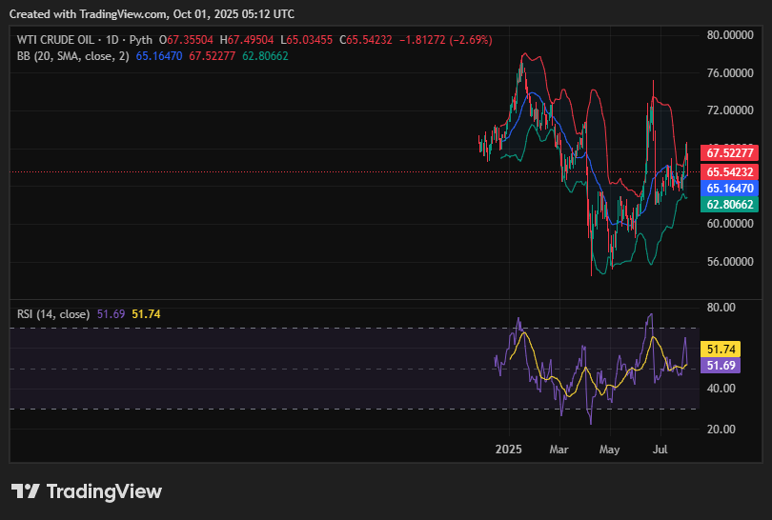
Task: Select the Jul label on the time axis
Action: tap(660, 449)
